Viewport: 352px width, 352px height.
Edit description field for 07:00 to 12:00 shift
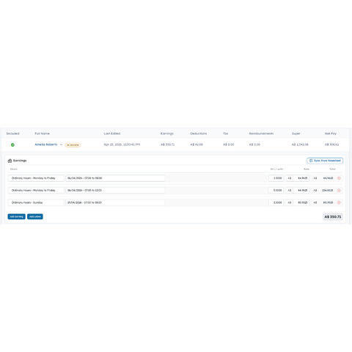coord(115,191)
